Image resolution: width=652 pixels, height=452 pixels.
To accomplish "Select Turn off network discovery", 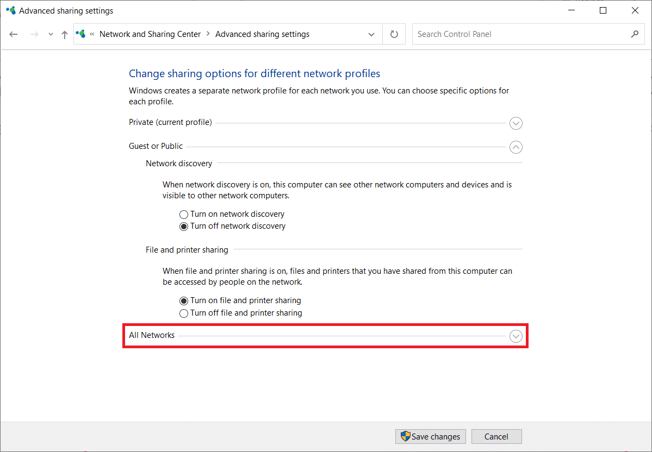I will point(184,226).
